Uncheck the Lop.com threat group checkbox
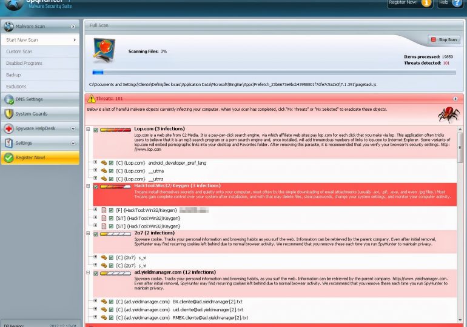The height and width of the screenshot is (327, 467). click(x=96, y=130)
